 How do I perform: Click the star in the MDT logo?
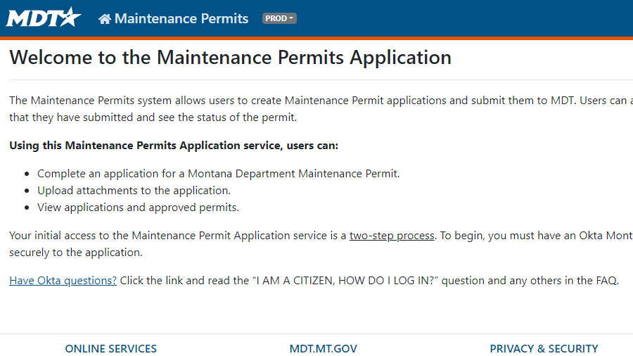pyautogui.click(x=70, y=17)
